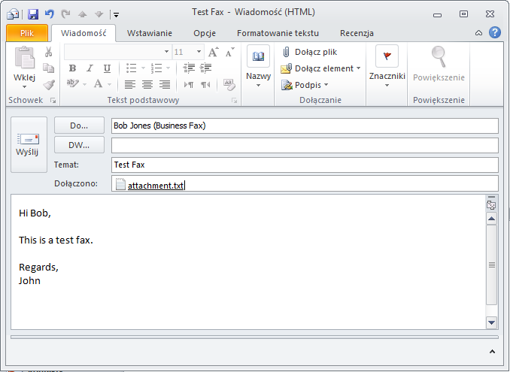Increase paragraph indent
The width and height of the screenshot is (510, 372).
205,68
